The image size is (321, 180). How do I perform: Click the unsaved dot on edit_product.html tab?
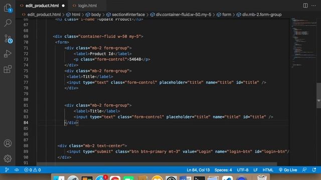tap(63, 5)
